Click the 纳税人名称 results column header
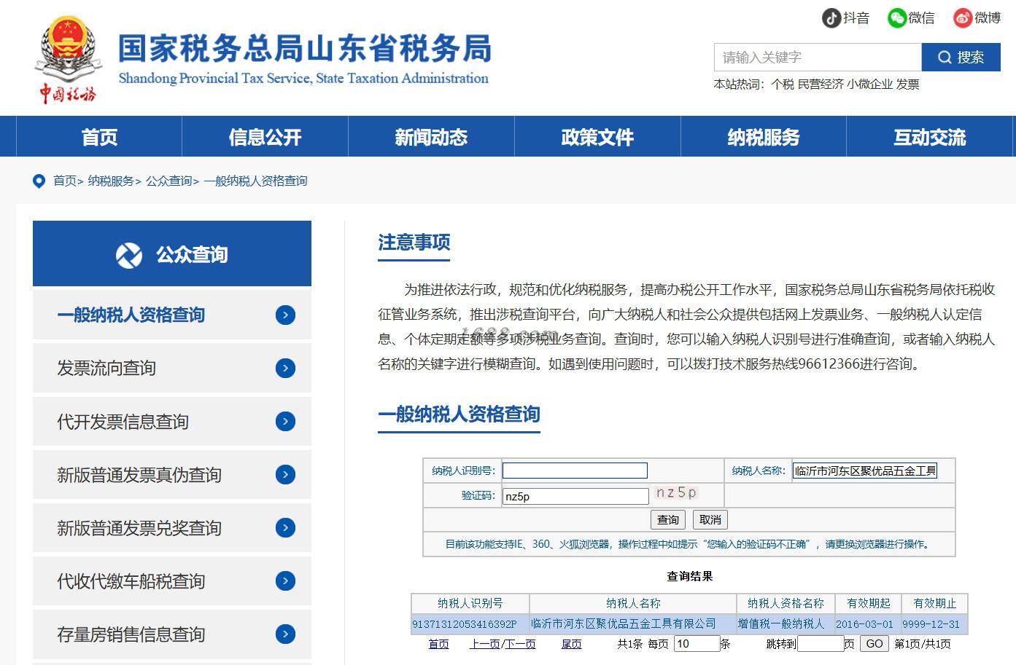The height and width of the screenshot is (665, 1016). [633, 603]
